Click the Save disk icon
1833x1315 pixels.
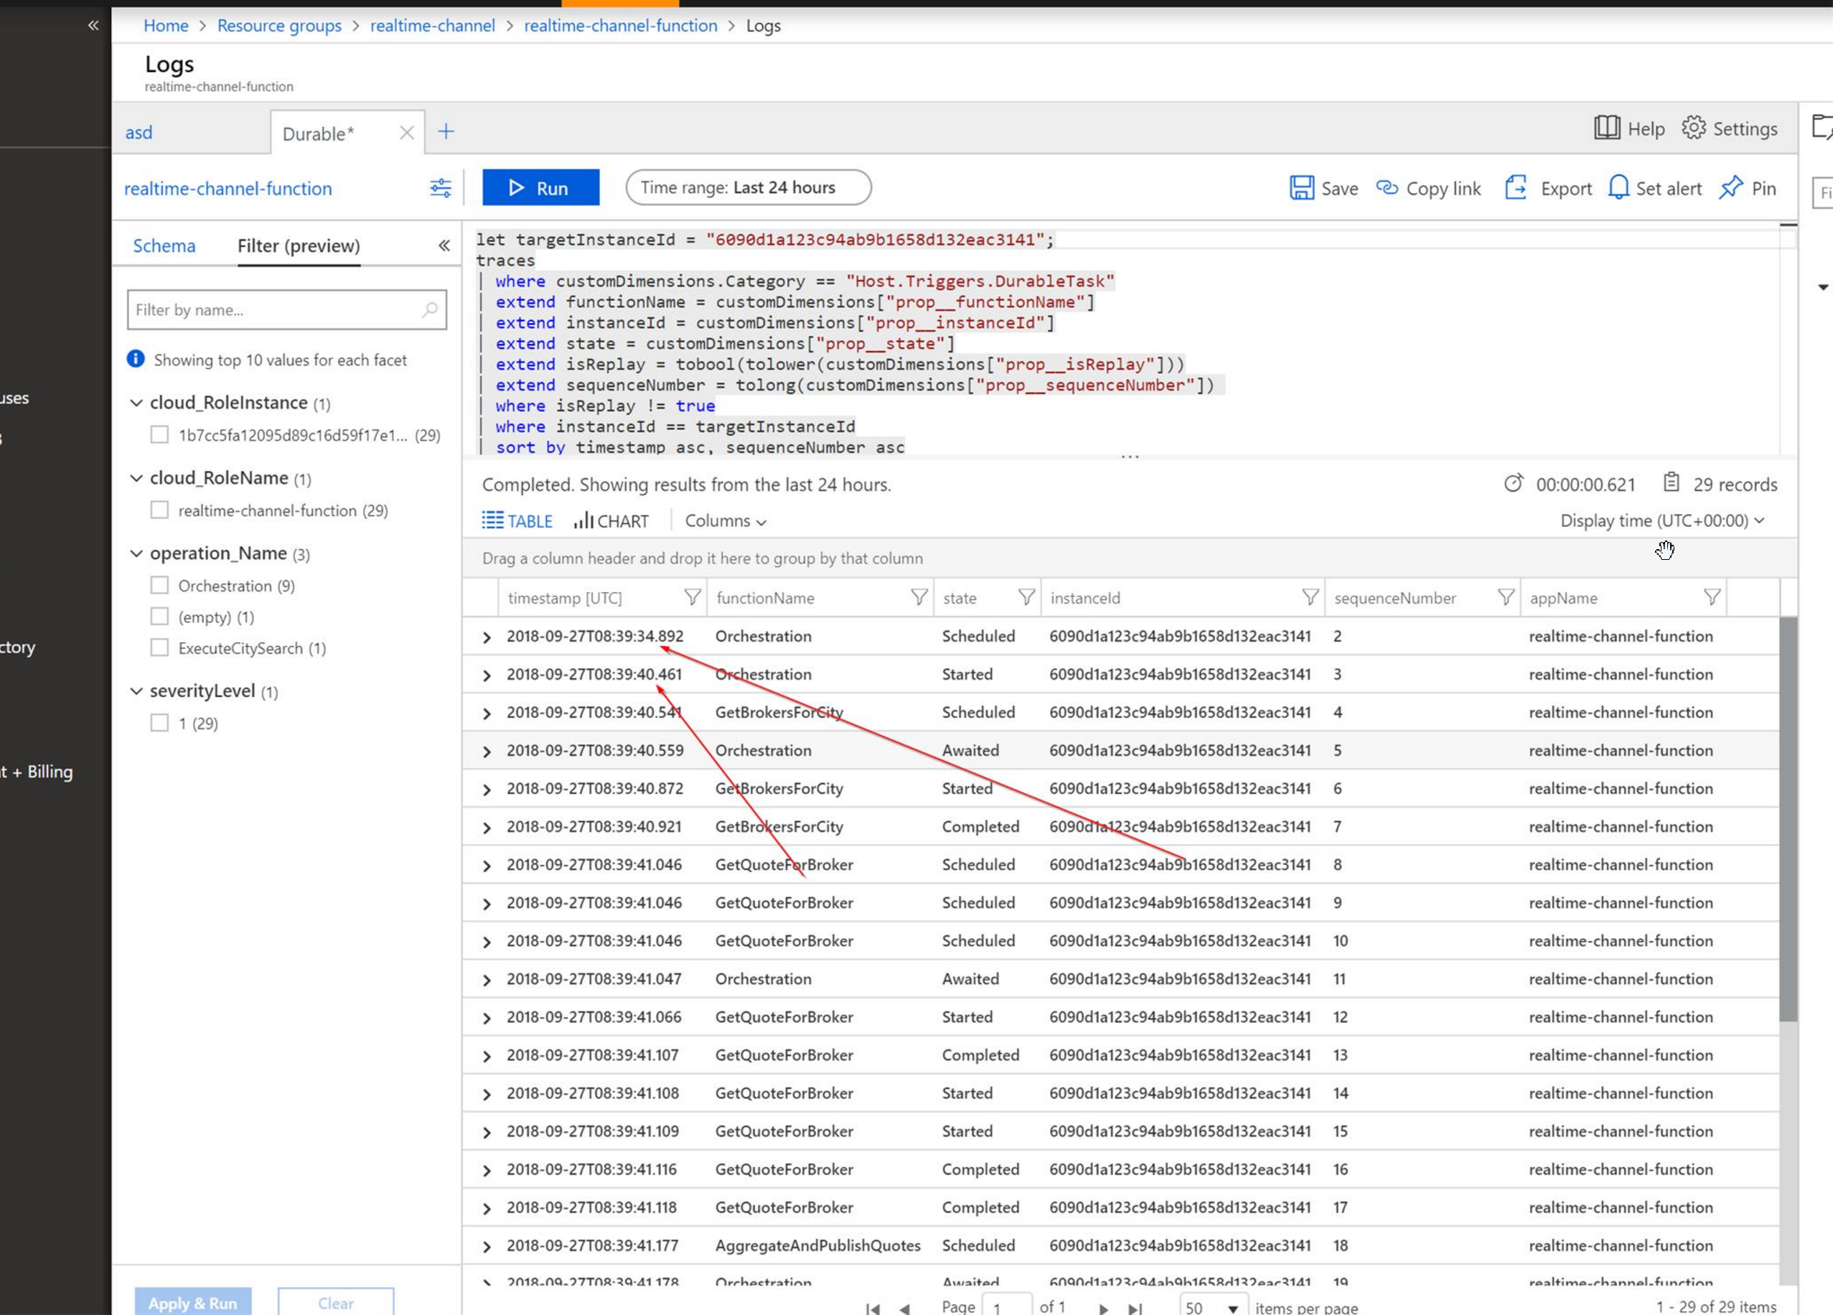click(x=1300, y=188)
